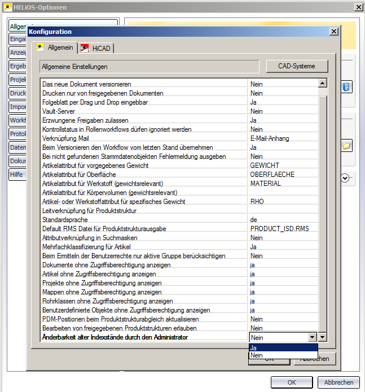Switch to the HiCAD tab
This screenshot has width=365, height=392.
tap(95, 48)
